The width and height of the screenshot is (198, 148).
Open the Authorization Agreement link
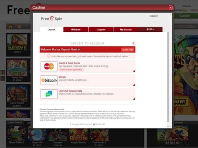tap(71, 69)
